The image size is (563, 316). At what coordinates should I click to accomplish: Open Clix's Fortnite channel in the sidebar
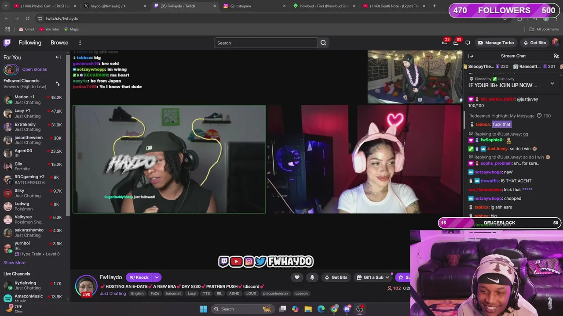tap(33, 166)
